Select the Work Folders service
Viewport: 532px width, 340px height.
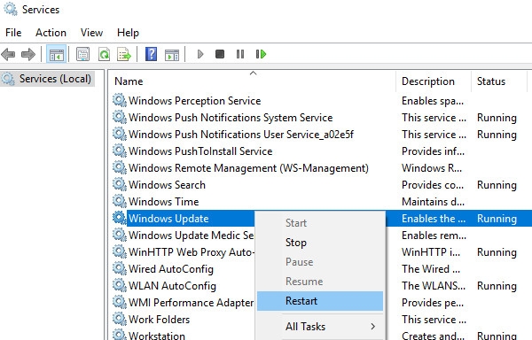tap(159, 319)
